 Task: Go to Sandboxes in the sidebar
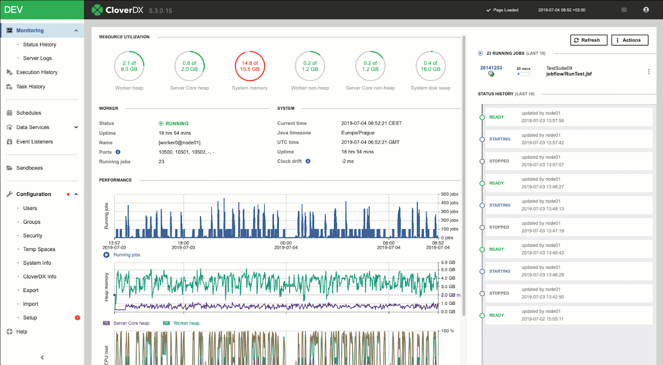pyautogui.click(x=29, y=168)
